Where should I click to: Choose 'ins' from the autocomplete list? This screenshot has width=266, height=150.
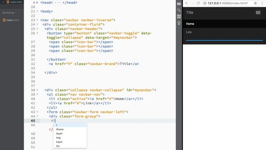point(70,146)
